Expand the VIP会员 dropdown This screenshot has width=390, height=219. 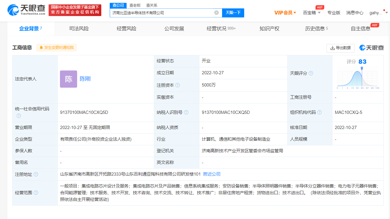pos(284,13)
